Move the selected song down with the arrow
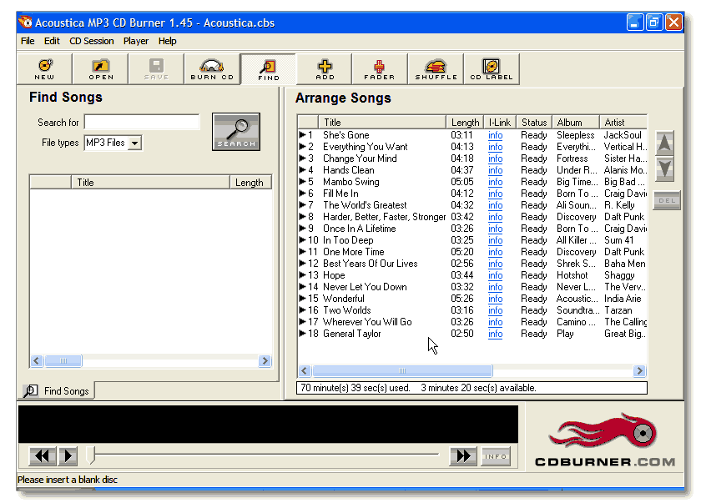This screenshot has height=503, width=701. click(x=665, y=169)
